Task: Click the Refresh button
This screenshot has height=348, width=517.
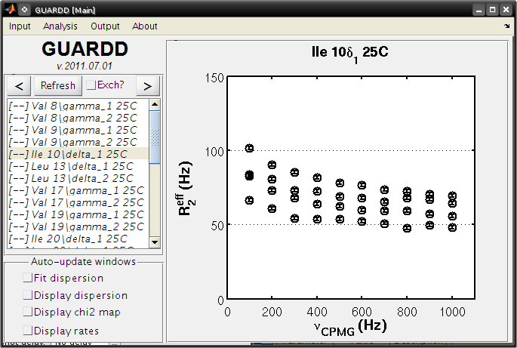Action: [x=57, y=86]
